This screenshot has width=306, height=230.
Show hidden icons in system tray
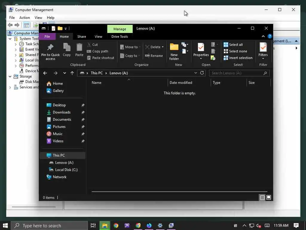[244, 226]
